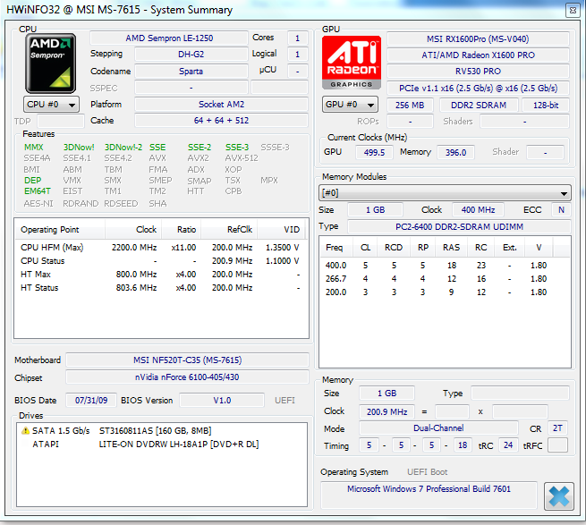Click the BIOS Version V1.0 field

[x=222, y=400]
